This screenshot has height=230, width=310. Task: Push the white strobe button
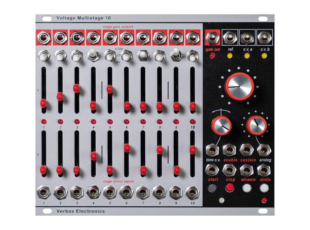(264, 188)
